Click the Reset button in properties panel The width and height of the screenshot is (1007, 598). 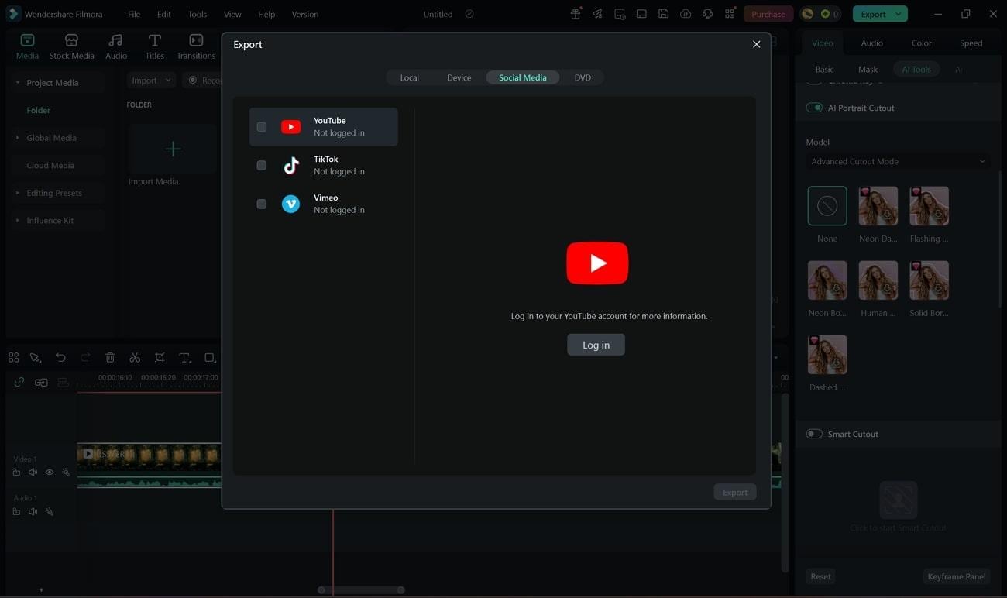point(820,576)
